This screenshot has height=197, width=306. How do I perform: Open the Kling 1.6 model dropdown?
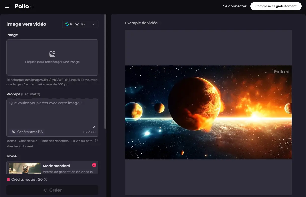point(80,24)
